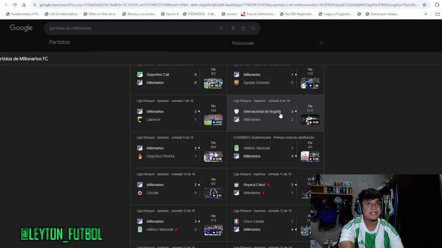Play the 5:37 Jornada 12 Atlético Nacional video
The image size is (442, 248).
pos(213,230)
